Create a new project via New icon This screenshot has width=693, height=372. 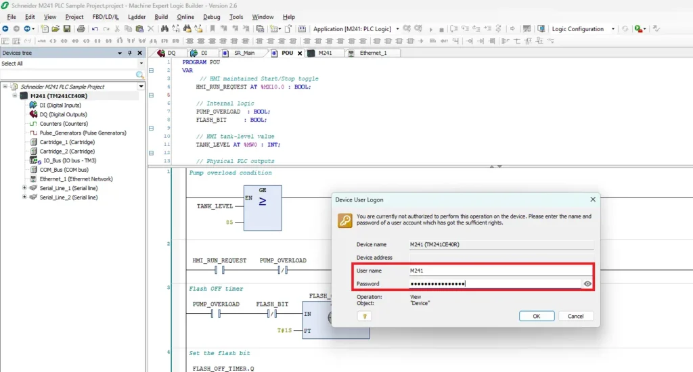coord(45,28)
